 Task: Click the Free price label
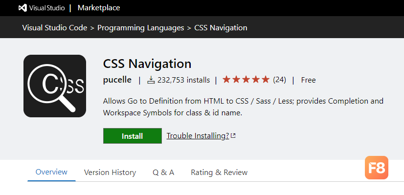pos(309,80)
